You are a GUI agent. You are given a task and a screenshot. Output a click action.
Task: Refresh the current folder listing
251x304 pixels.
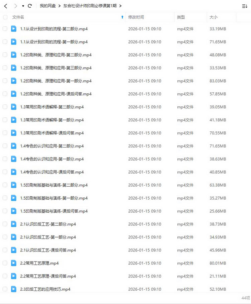click(x=30, y=6)
